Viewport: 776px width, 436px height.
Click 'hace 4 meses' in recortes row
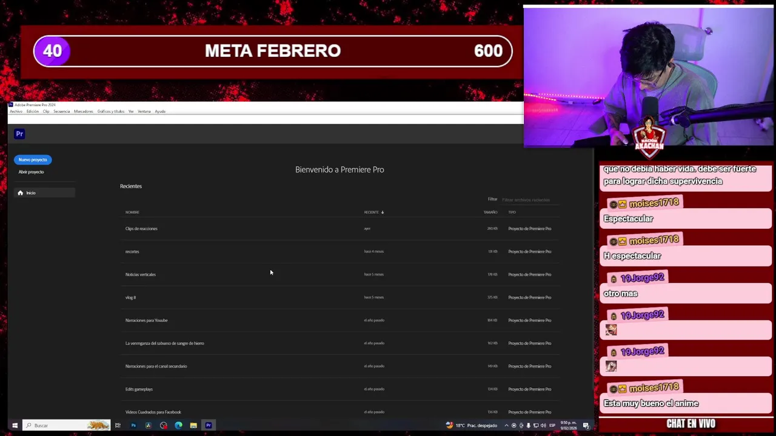click(373, 251)
